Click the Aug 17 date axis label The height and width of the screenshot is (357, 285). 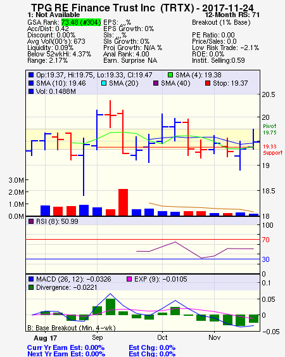tap(45, 338)
